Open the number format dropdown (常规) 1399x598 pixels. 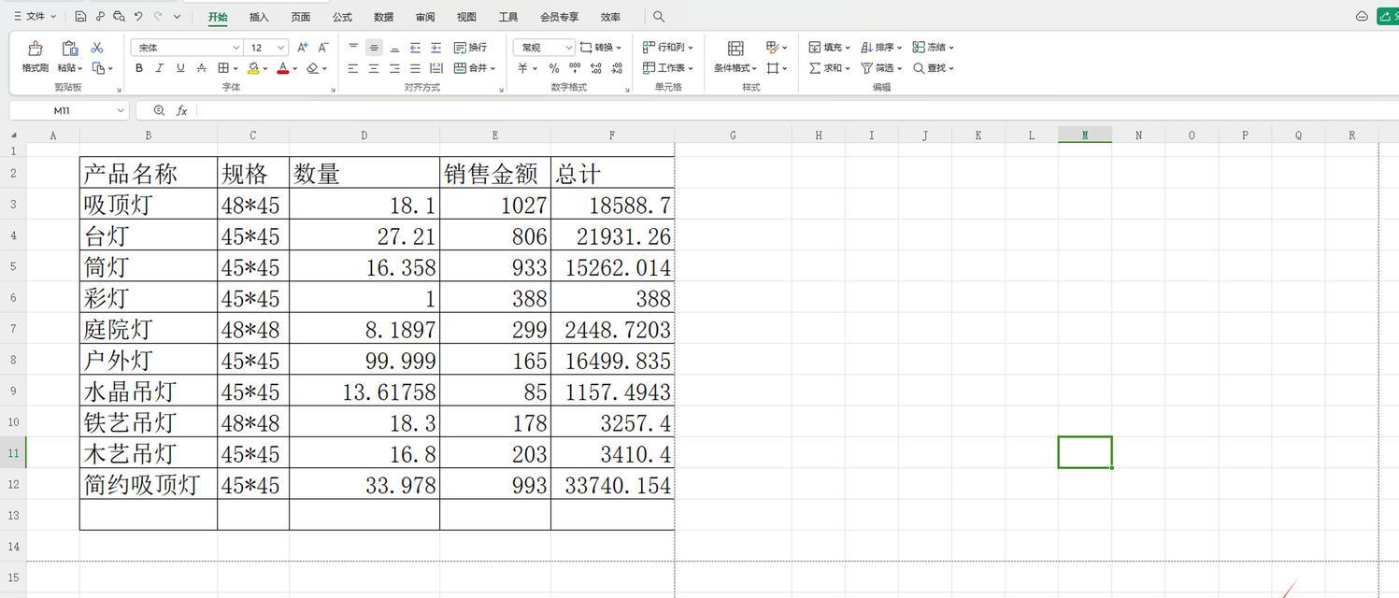click(544, 47)
